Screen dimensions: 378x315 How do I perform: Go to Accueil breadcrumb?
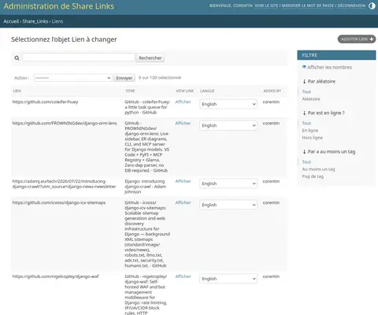(x=11, y=21)
